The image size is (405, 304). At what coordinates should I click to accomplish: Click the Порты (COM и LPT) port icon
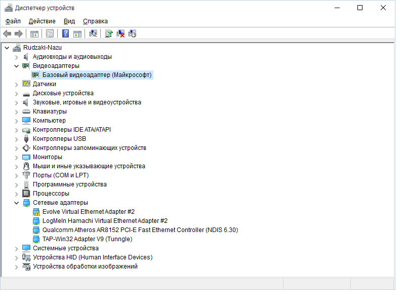click(x=26, y=175)
